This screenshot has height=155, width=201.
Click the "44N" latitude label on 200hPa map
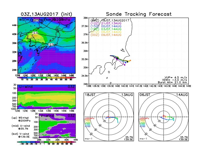pyautogui.click(x=14, y=25)
